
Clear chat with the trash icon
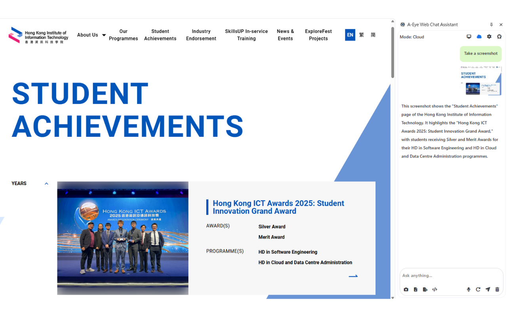point(497,290)
